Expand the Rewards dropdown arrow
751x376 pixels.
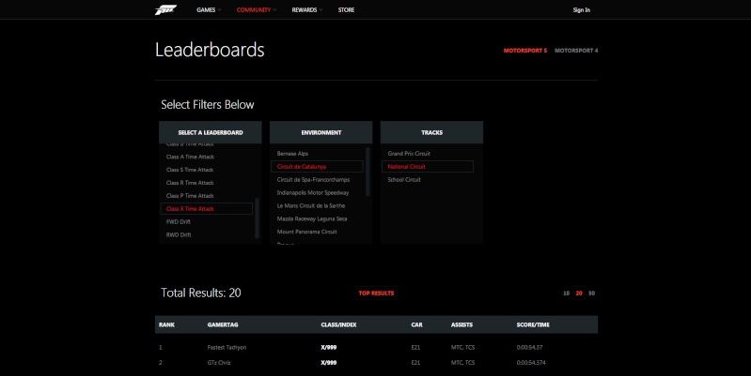pyautogui.click(x=321, y=10)
